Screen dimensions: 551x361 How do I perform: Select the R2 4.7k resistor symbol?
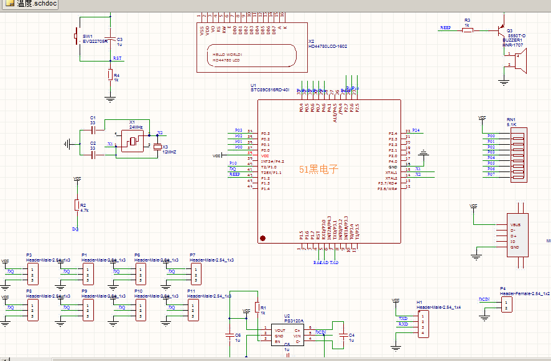pyautogui.click(x=77, y=205)
